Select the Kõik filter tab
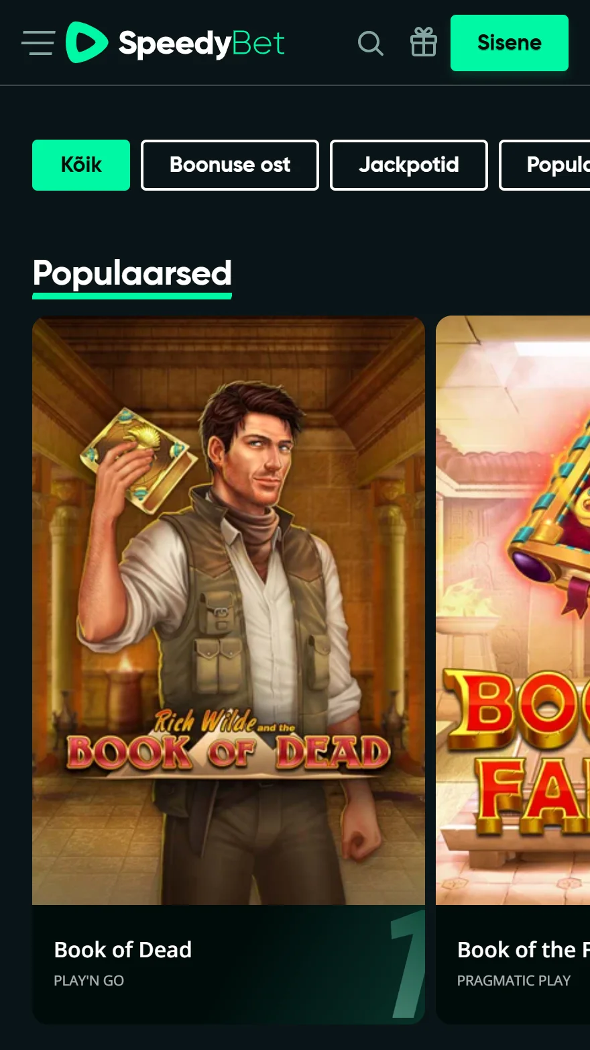The image size is (590, 1050). 81,165
